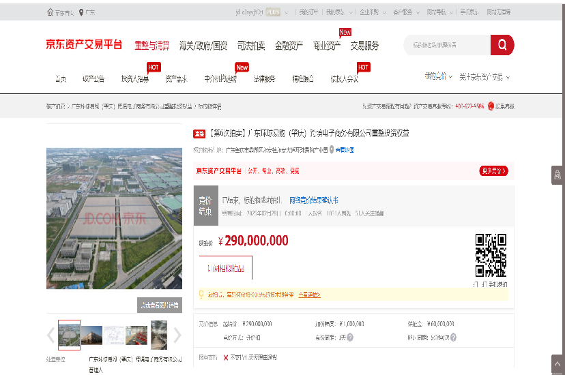Show next thumbnails with right arrow

177,335
